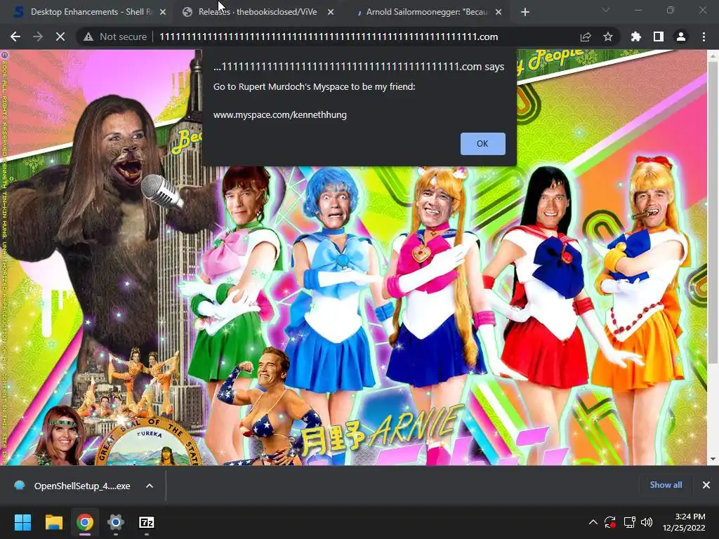Open the Chrome profile menu
The height and width of the screenshot is (539, 719).
(681, 36)
